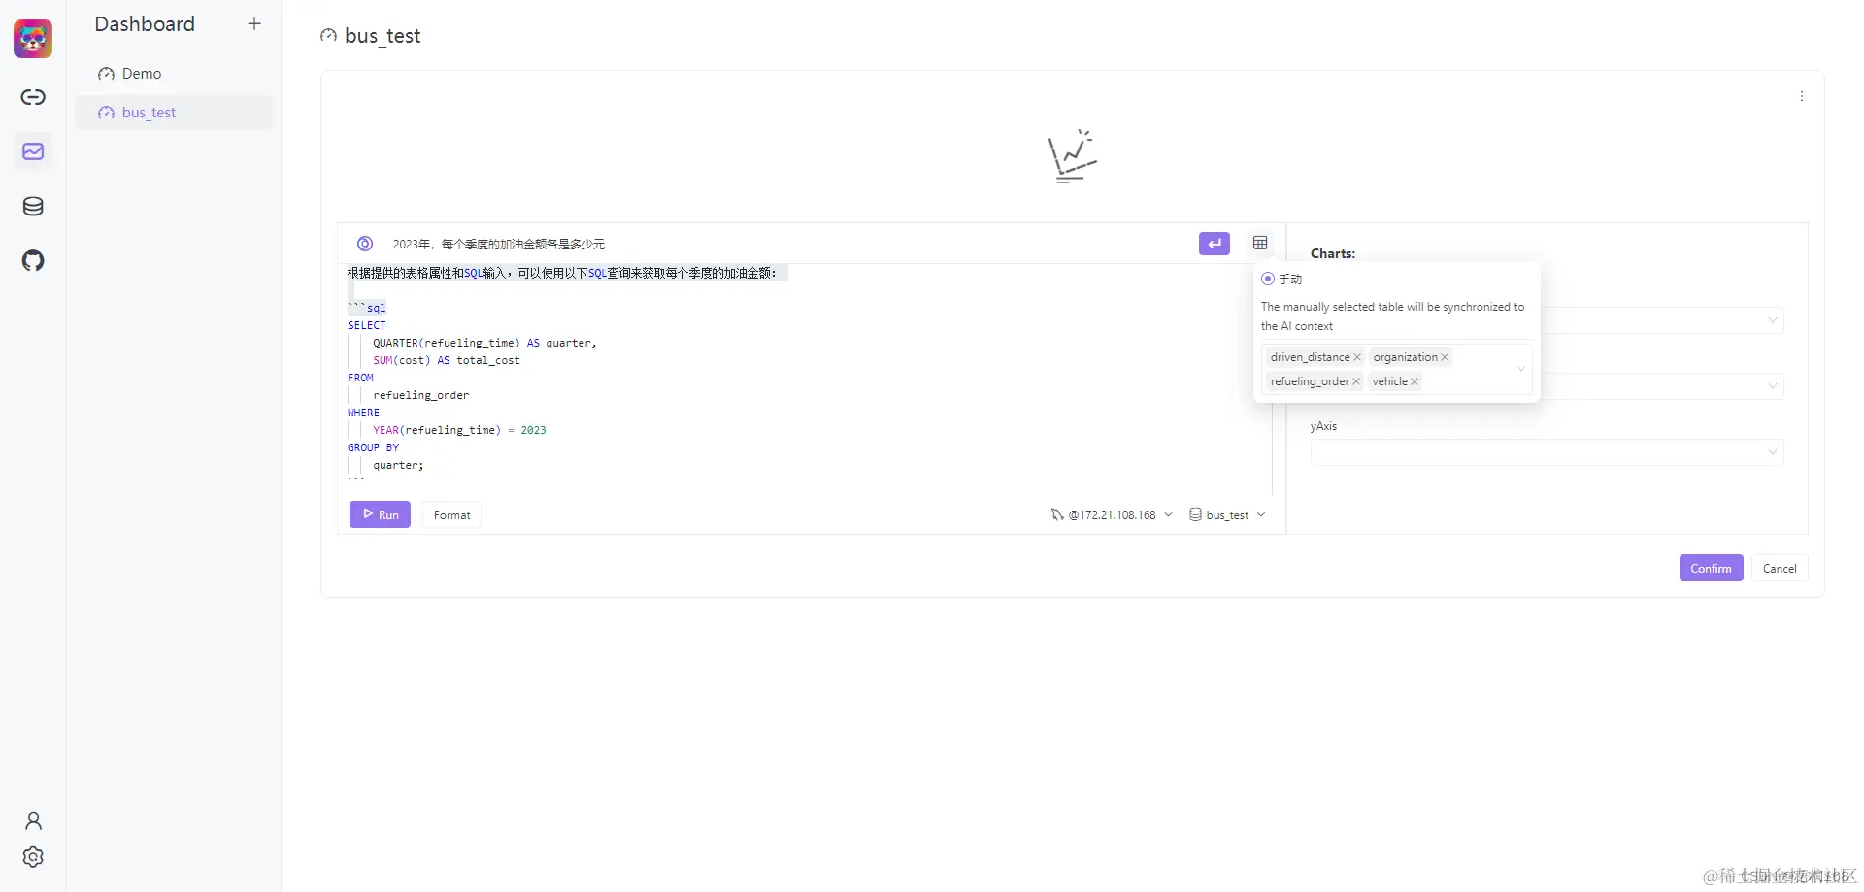Confirm the chart configuration
The image size is (1864, 892).
pyautogui.click(x=1711, y=568)
